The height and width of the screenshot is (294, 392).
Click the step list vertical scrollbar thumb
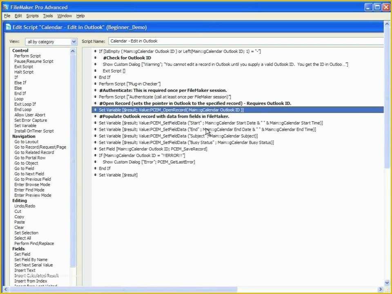73,160
